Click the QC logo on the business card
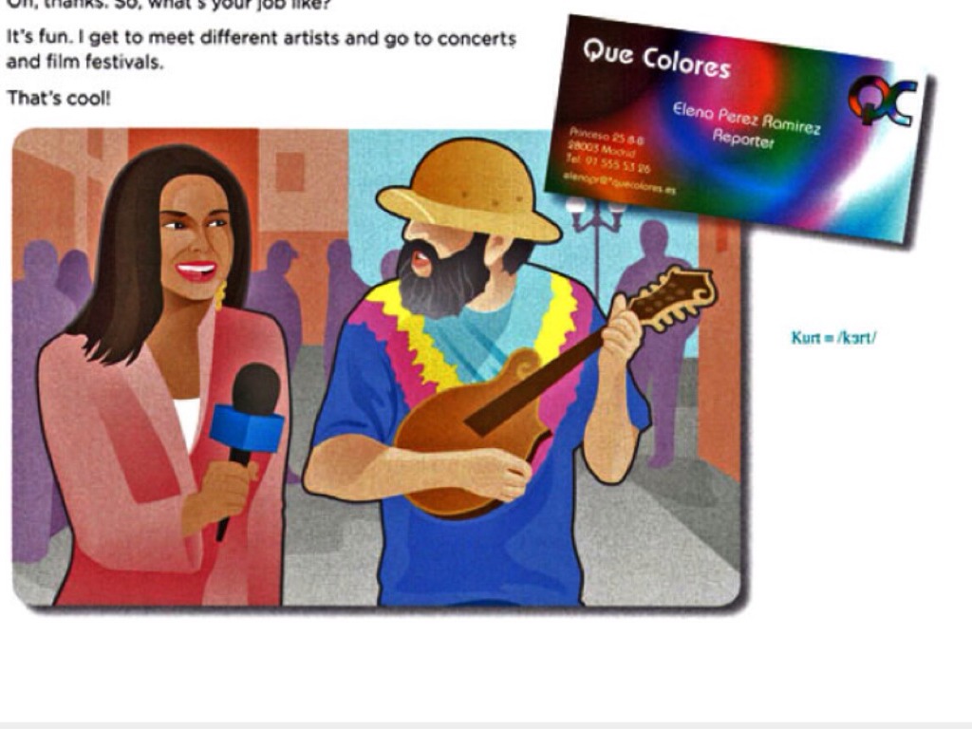This screenshot has width=972, height=729. click(883, 99)
